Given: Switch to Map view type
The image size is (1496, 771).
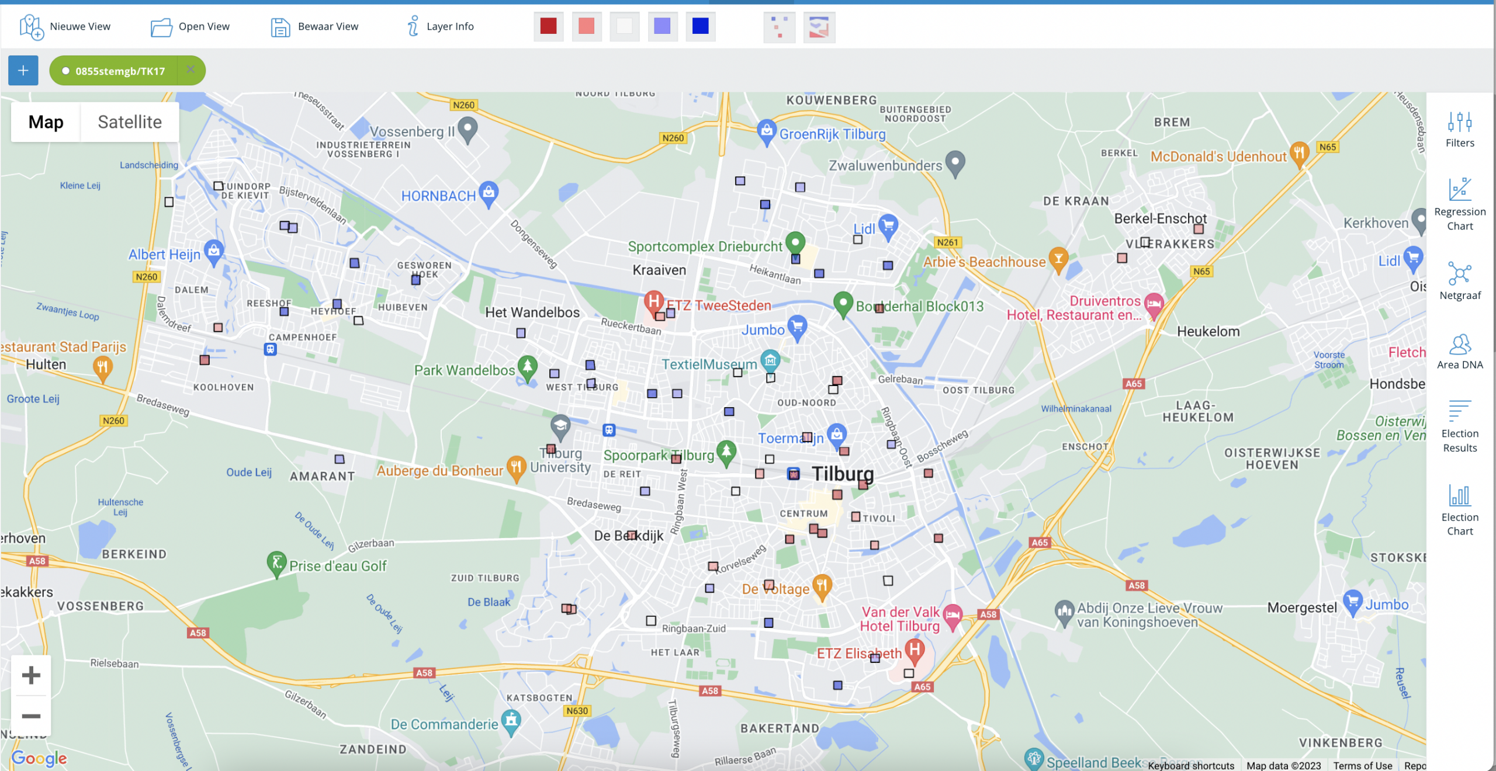Looking at the screenshot, I should [46, 122].
